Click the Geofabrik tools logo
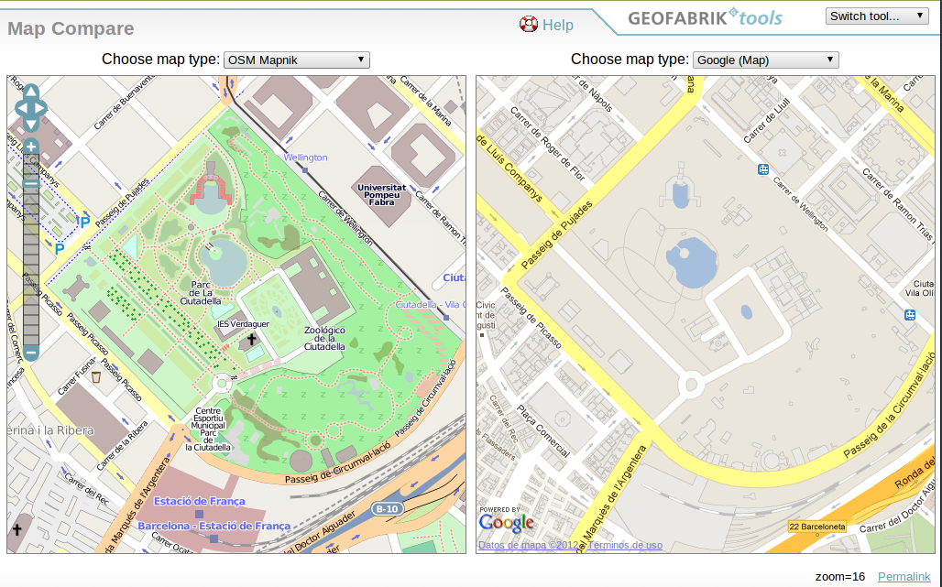This screenshot has height=587, width=942. click(x=703, y=17)
